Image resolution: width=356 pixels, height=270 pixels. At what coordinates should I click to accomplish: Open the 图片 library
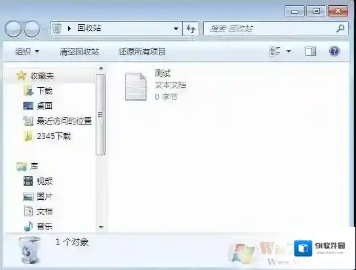[45, 197]
